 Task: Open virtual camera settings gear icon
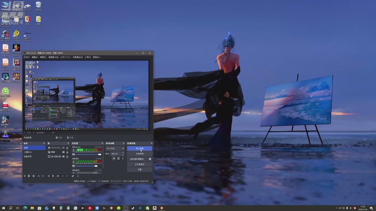[x=150, y=159]
